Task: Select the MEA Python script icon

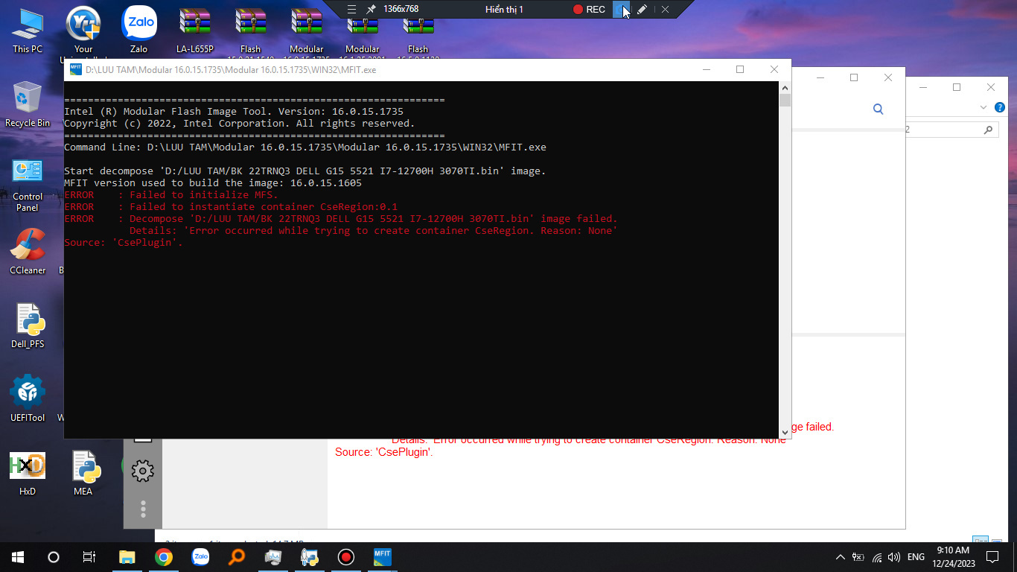Action: coord(83,473)
